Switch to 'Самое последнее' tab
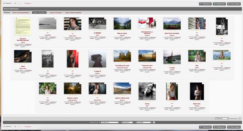243x131 pixels. (56, 12)
